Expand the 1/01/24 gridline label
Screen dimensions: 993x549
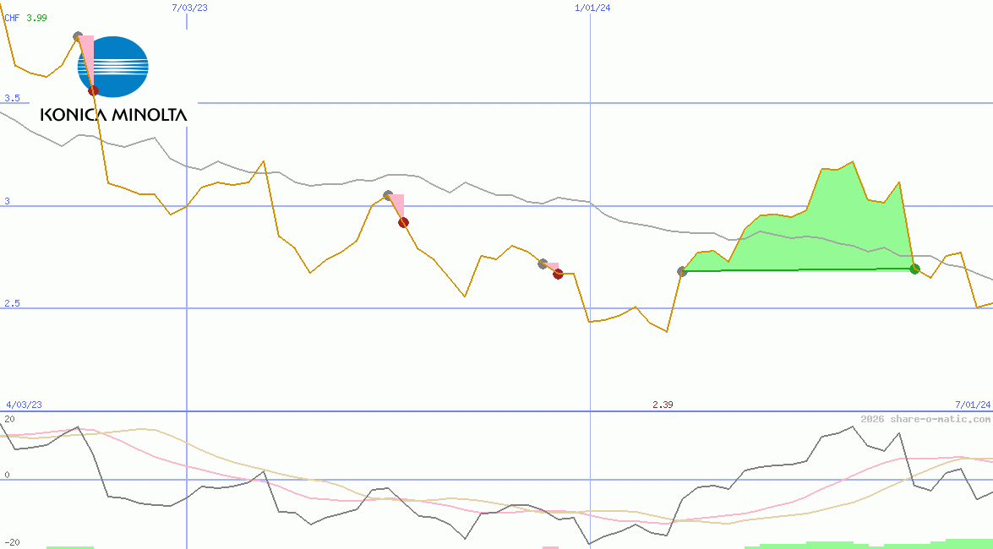click(592, 8)
